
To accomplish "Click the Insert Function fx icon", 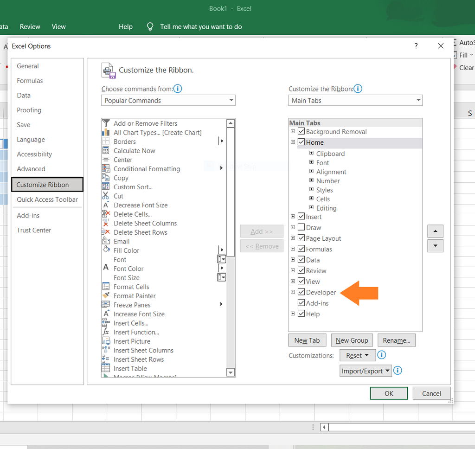I will pos(106,332).
